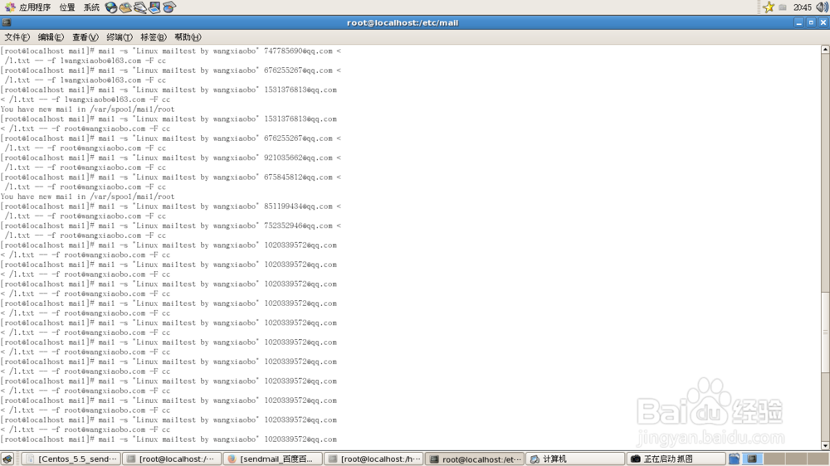Viewport: 830px width, 466px height.
Task: Maximize the terminal window
Action: [x=811, y=22]
